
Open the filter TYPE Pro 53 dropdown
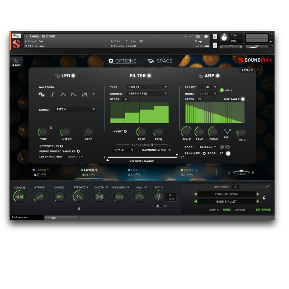(x=147, y=87)
